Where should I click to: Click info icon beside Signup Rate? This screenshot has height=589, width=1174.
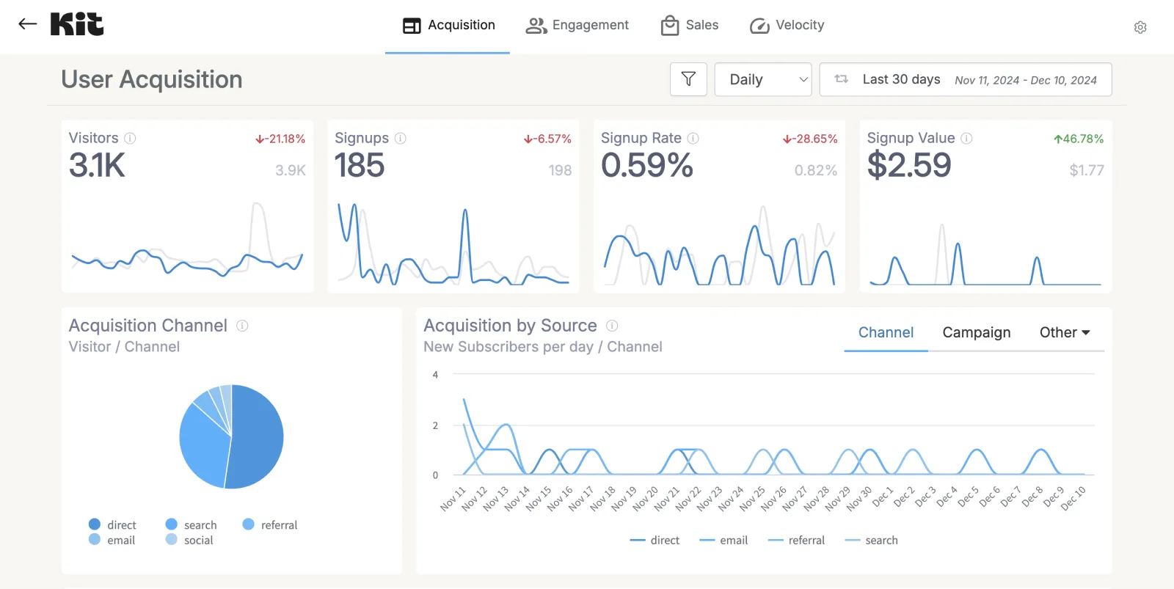pyautogui.click(x=693, y=139)
